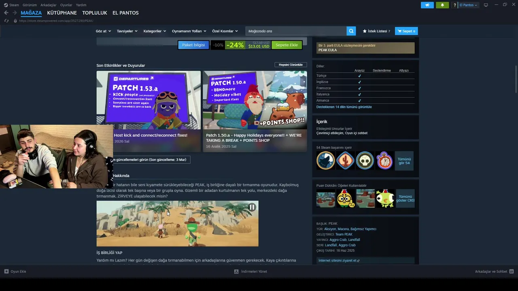Focus the Mağazada ara search field
The image size is (518, 291).
point(296,31)
